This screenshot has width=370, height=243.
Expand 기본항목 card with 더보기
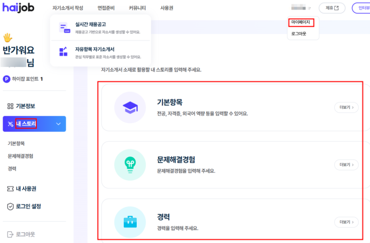click(346, 107)
